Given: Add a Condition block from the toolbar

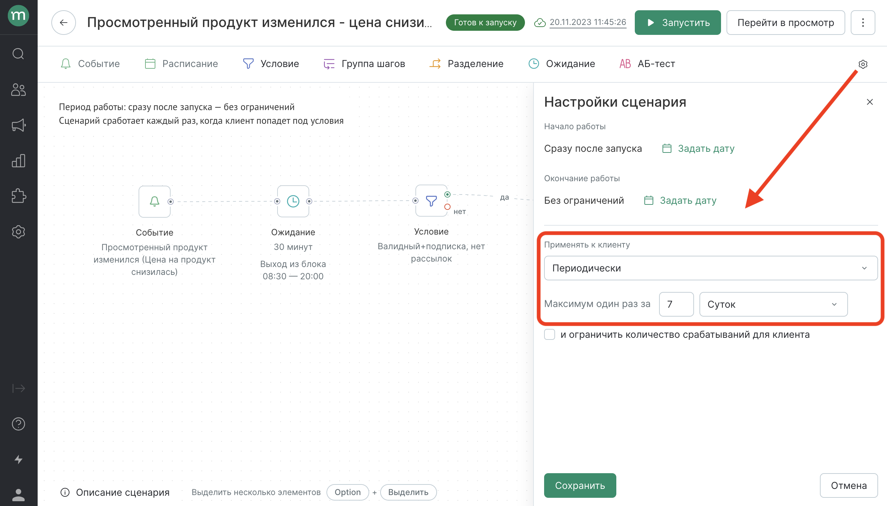Looking at the screenshot, I should pyautogui.click(x=271, y=64).
